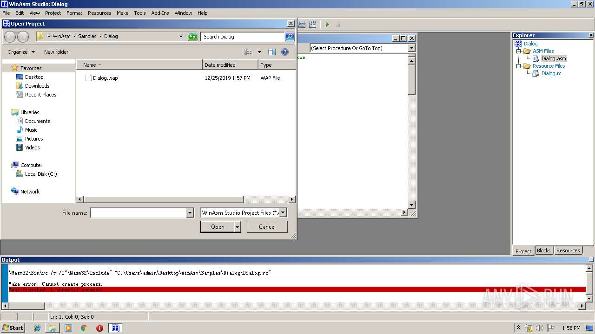Open Select Procedure Or GoTo Top dropdown
The height and width of the screenshot is (334, 595).
pos(411,48)
